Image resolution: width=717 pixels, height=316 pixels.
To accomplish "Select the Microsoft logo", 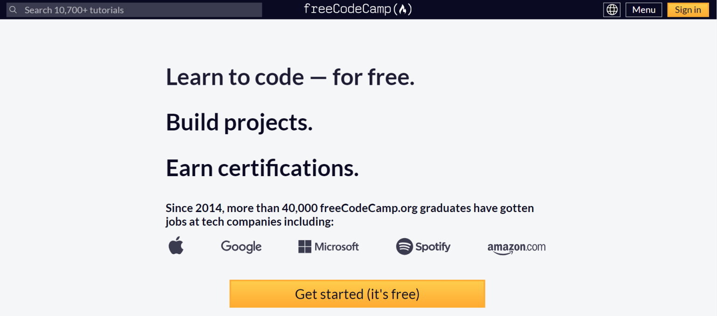I will click(328, 246).
